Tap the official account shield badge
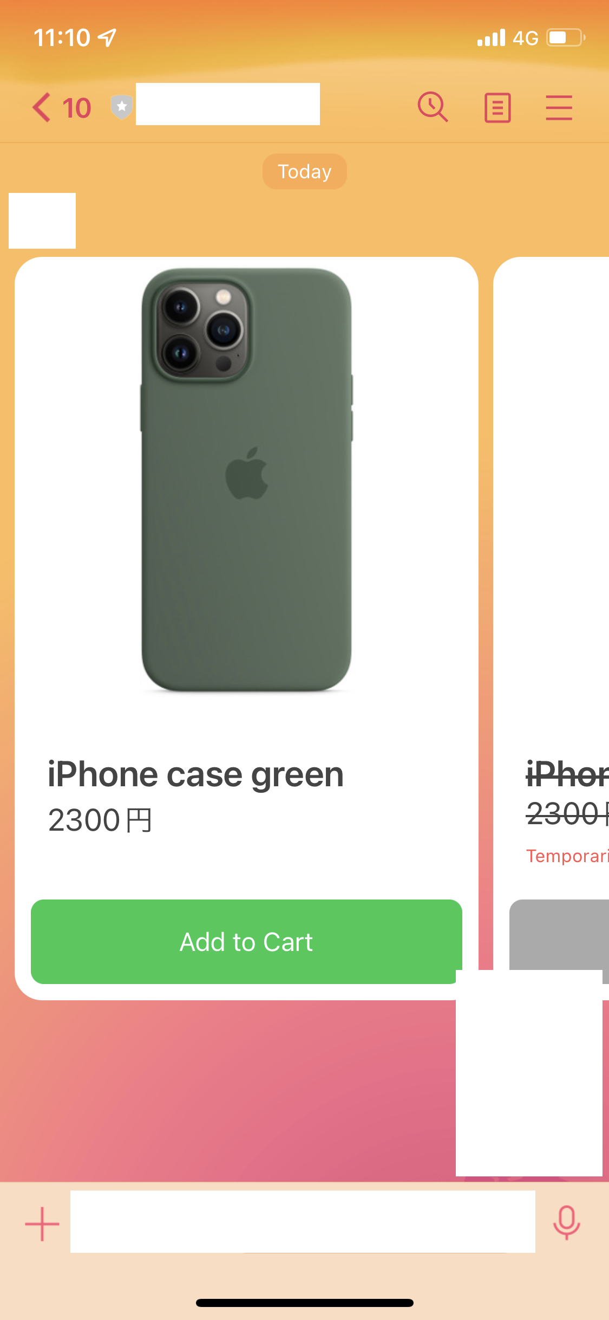Viewport: 609px width, 1320px height. tap(122, 107)
